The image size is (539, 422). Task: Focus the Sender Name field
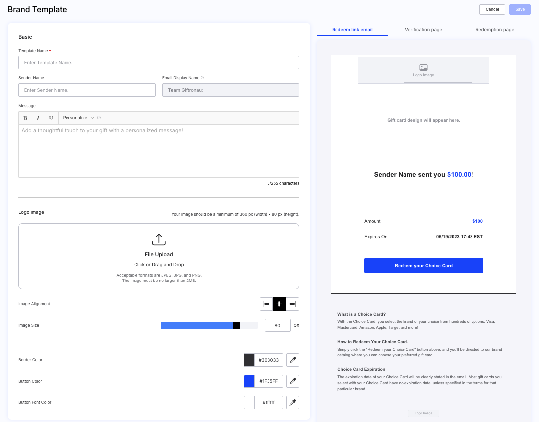point(87,90)
